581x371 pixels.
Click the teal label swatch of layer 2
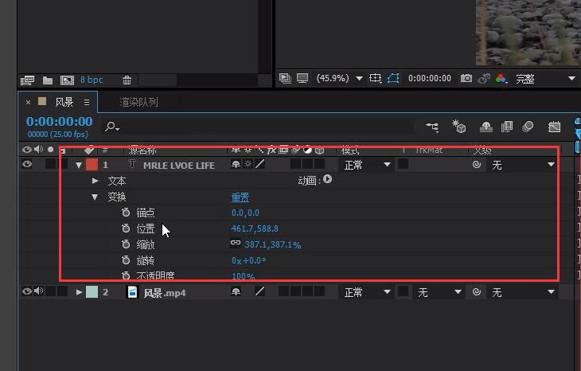pos(92,291)
